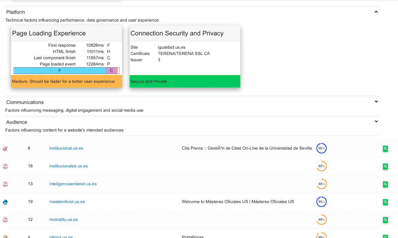The height and width of the screenshot is (238, 398).
Task: Open the inteligenciaenlared.us.es link
Action: pyautogui.click(x=73, y=184)
